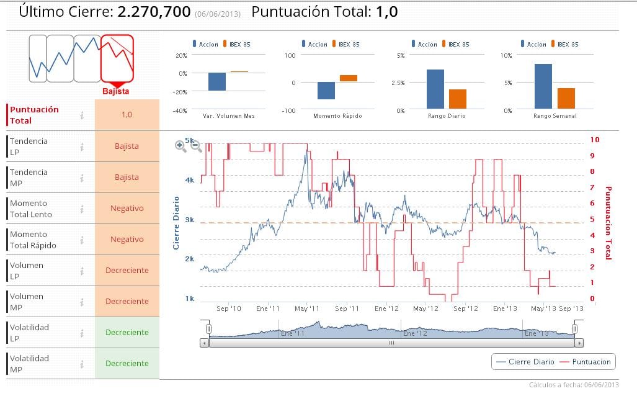Click the blue Accion bar in Rango Diario
The width and height of the screenshot is (637, 396).
(x=435, y=89)
